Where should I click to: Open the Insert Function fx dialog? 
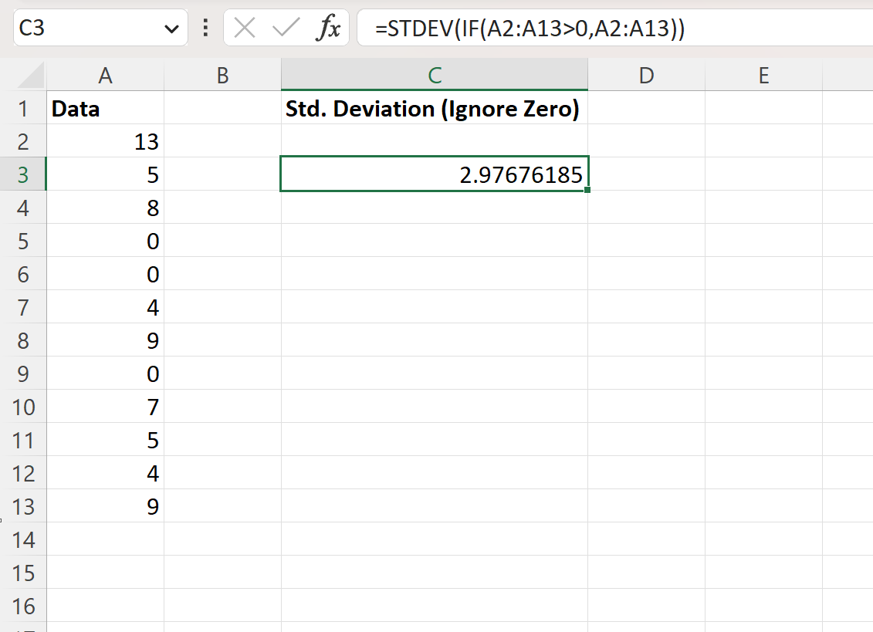[328, 29]
